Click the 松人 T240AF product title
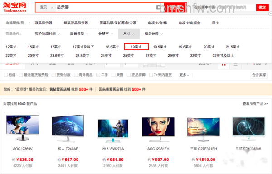Viewport: 272px width, 174px height. [68, 149]
